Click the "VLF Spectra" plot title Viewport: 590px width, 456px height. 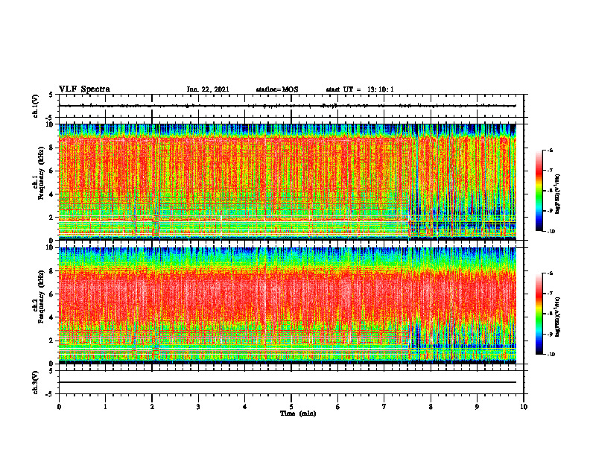point(84,89)
